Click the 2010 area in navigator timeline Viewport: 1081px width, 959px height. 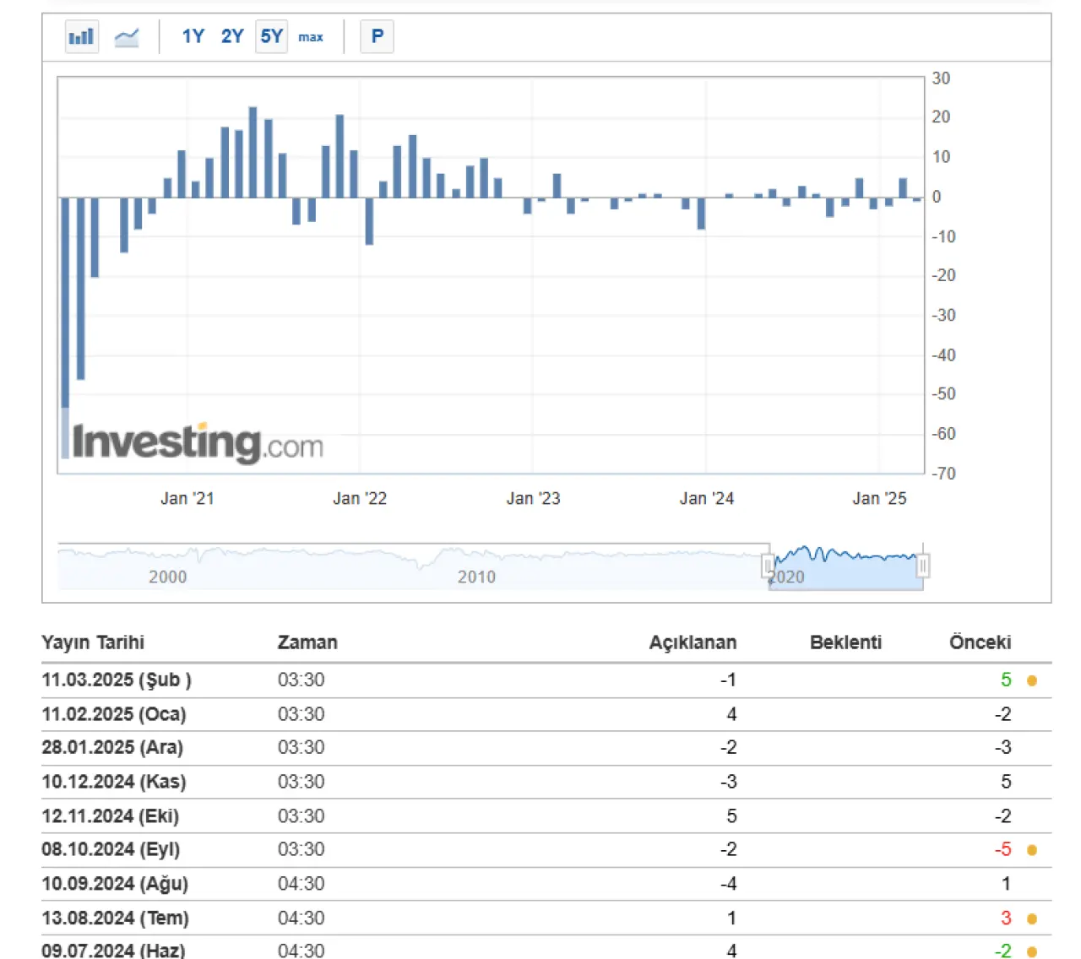point(476,577)
